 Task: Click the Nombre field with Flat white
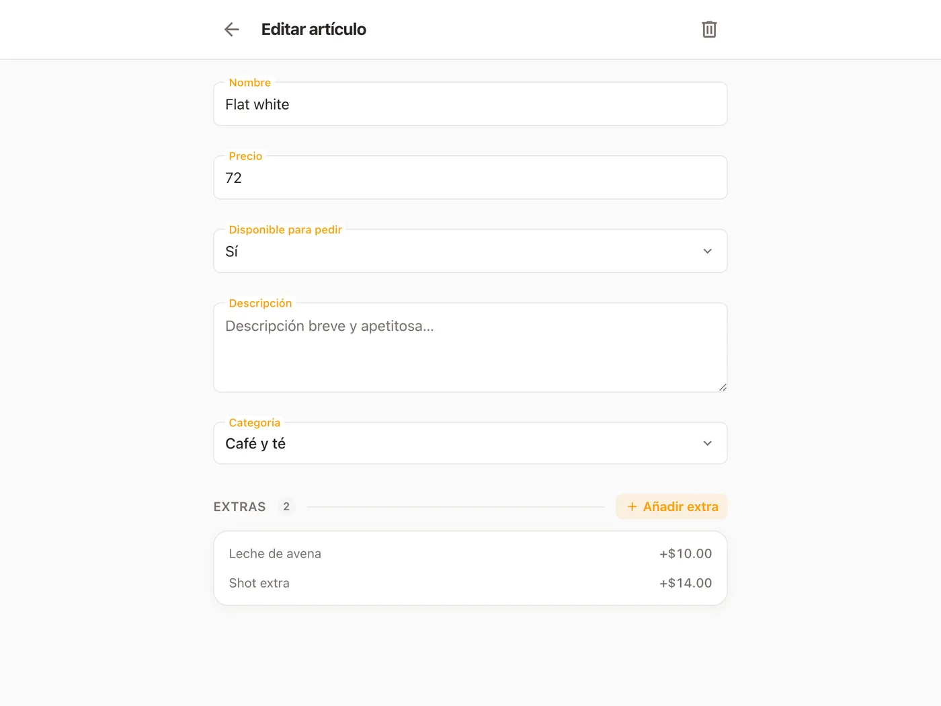[x=470, y=104]
